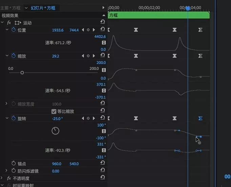
Task: Select the highlighted last 旋转 keyframe
Action: 200,118
